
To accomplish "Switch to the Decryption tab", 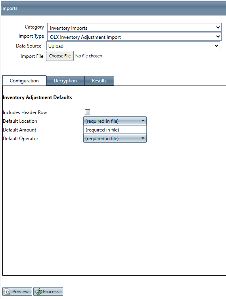I will (65, 81).
